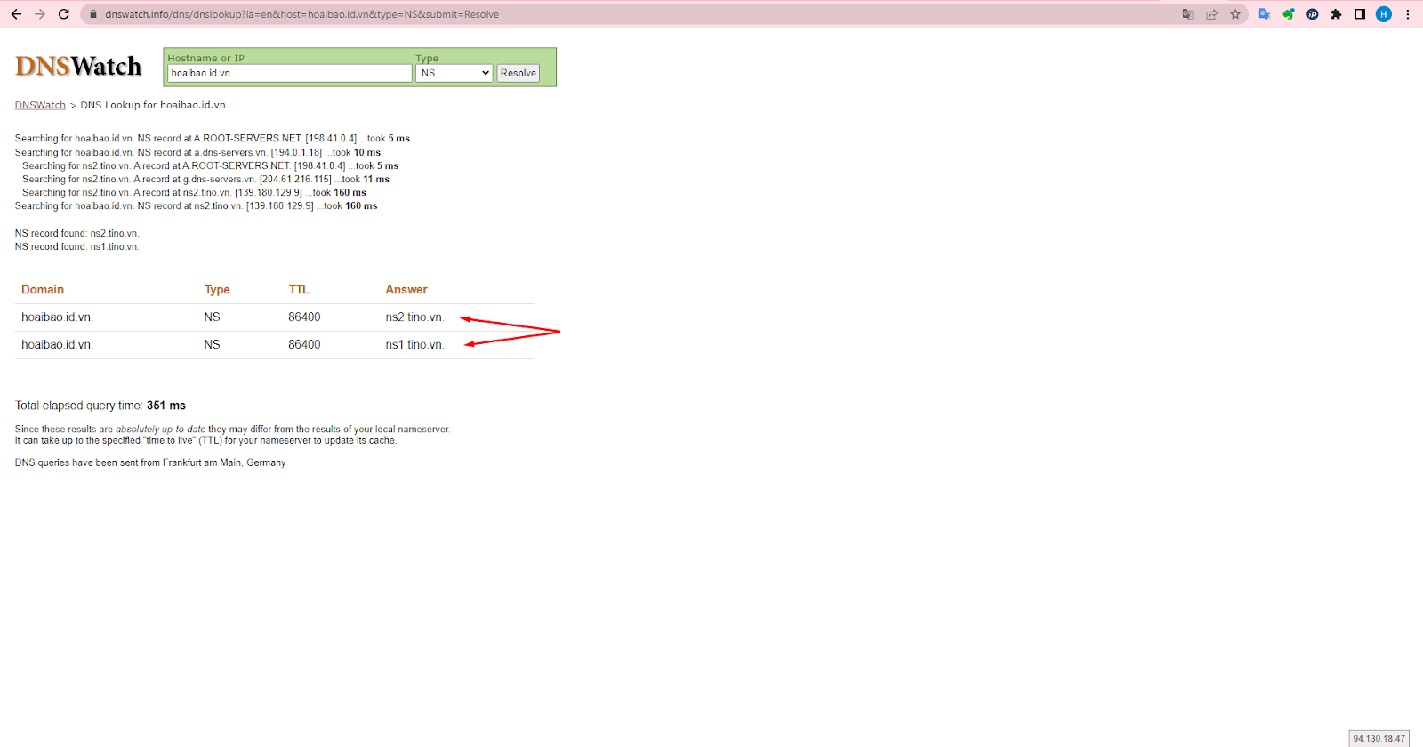Select hoaibao.id.vn. in the ns1 row
The width and height of the screenshot is (1423, 747).
pos(57,345)
